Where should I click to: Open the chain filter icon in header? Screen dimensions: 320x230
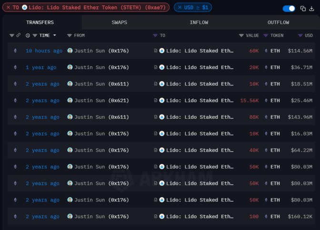click(x=12, y=36)
